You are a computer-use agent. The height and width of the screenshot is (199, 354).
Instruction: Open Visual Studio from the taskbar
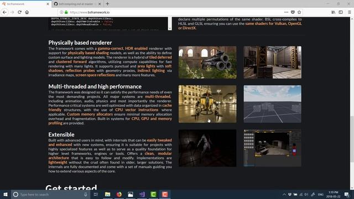[x=142, y=194]
